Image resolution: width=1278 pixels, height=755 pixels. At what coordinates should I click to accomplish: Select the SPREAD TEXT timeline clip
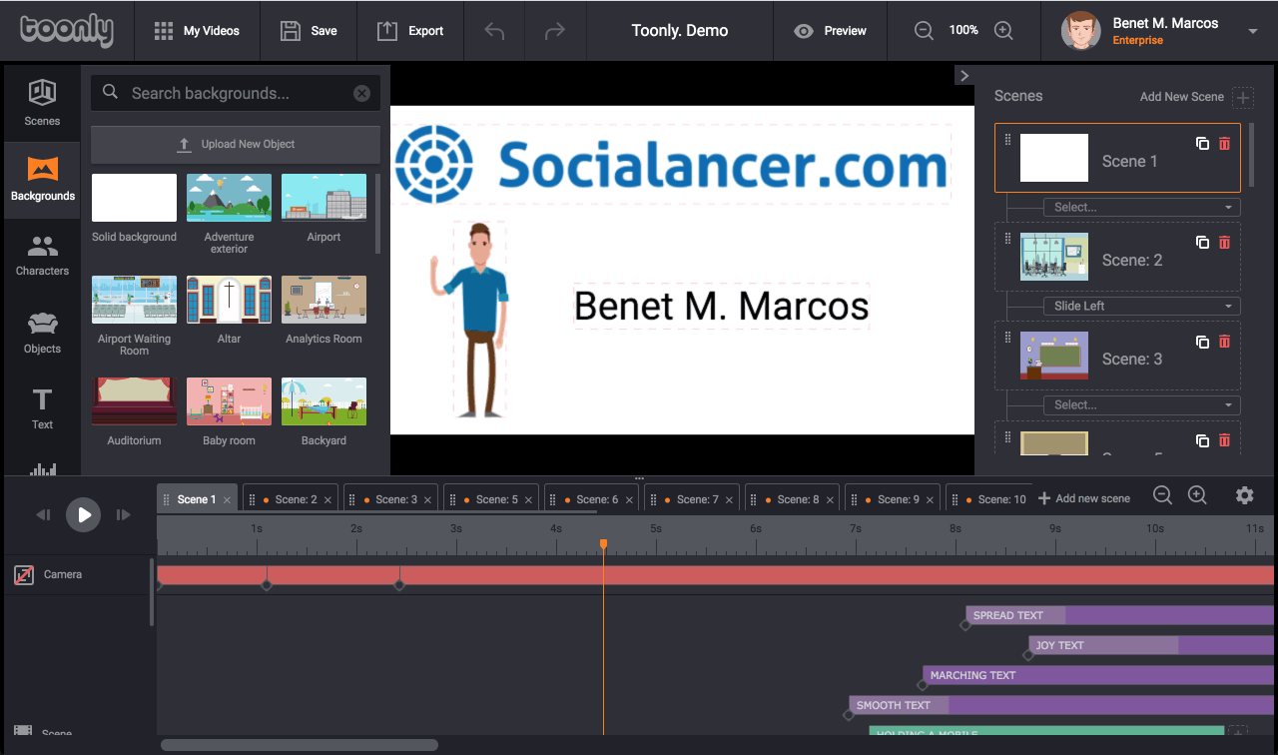(x=1119, y=615)
